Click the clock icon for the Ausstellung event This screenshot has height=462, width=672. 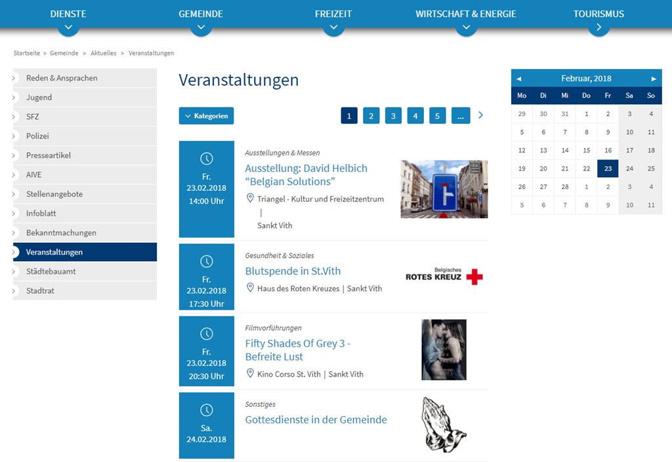pos(207,159)
